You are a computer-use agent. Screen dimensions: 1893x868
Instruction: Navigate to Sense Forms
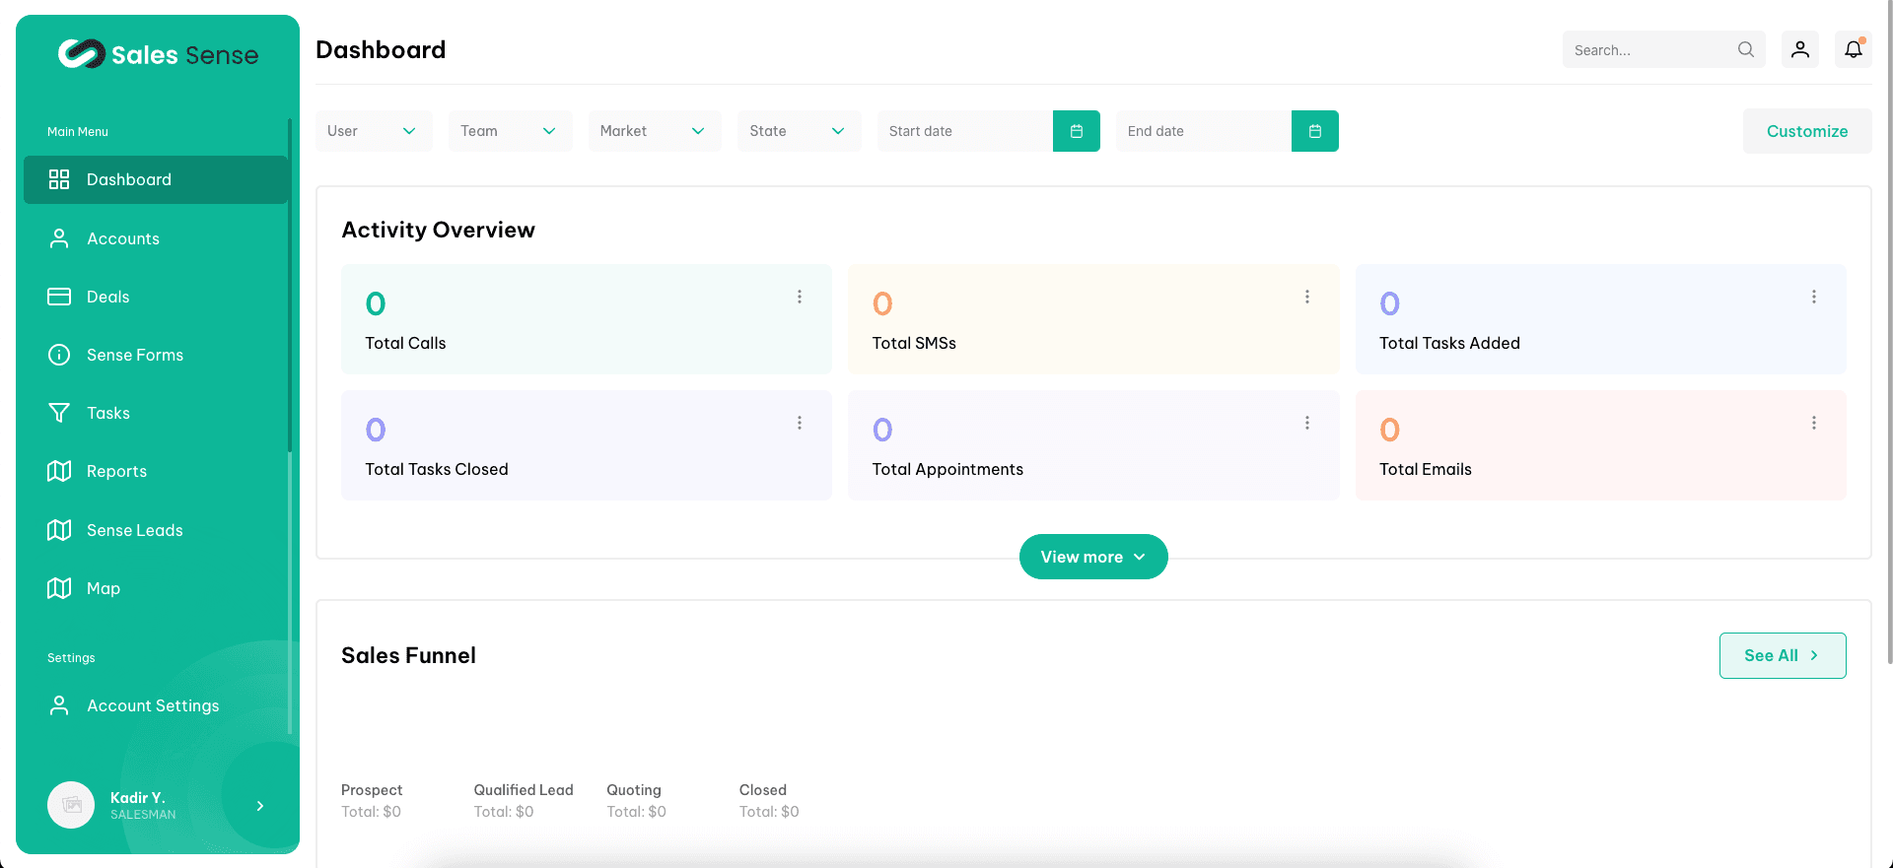pyautogui.click(x=156, y=355)
